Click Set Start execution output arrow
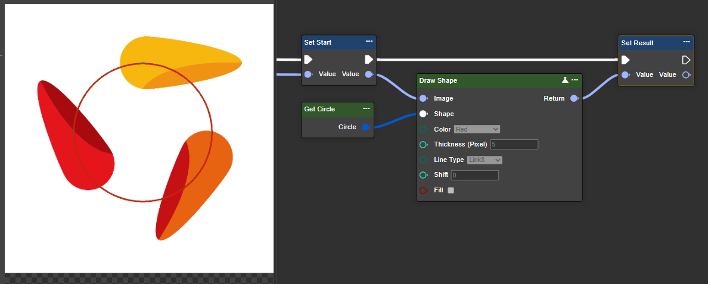Screen dimensions: 708x284 tap(369, 59)
